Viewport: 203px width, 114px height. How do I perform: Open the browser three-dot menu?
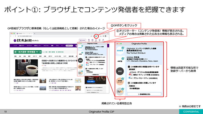108,36
